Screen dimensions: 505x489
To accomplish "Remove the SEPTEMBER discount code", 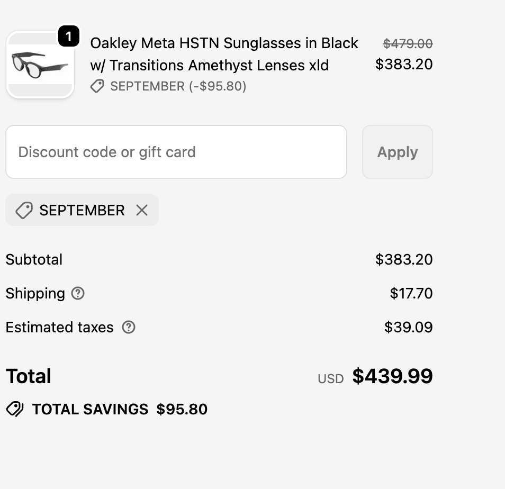I will [142, 210].
